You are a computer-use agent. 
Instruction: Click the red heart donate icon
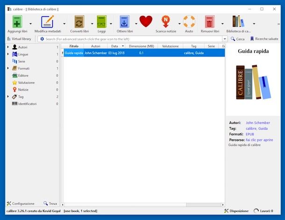(x=146, y=21)
